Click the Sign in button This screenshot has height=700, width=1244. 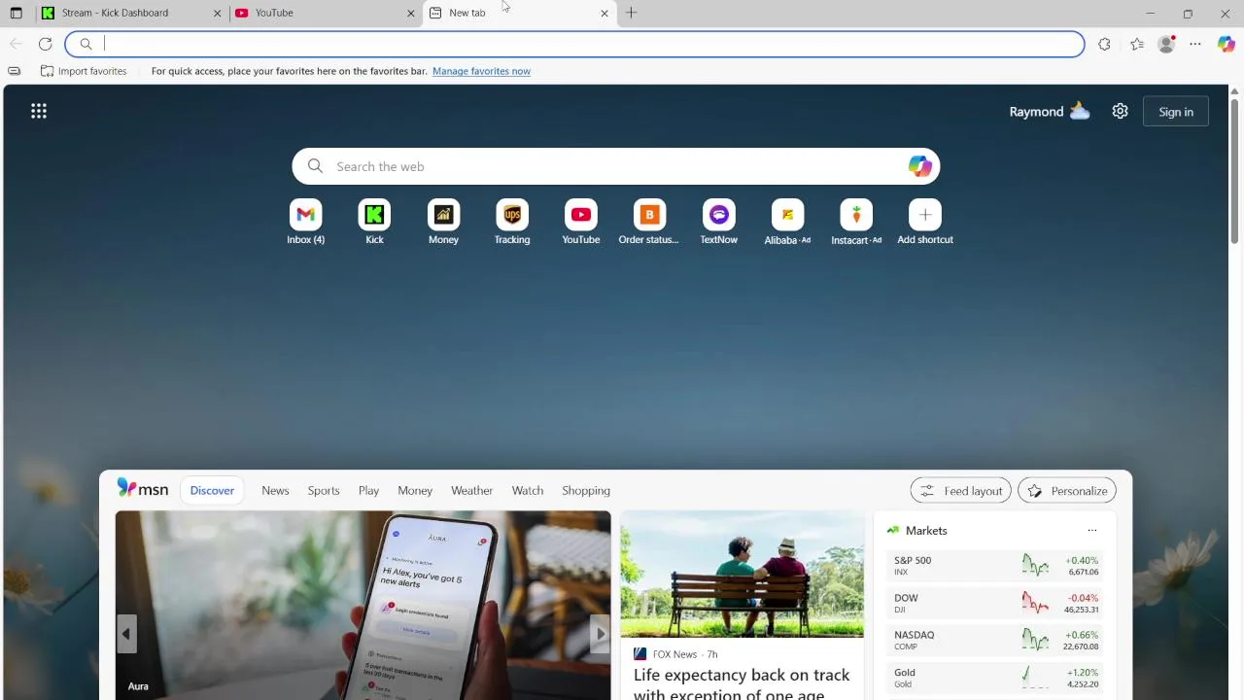[x=1176, y=112]
